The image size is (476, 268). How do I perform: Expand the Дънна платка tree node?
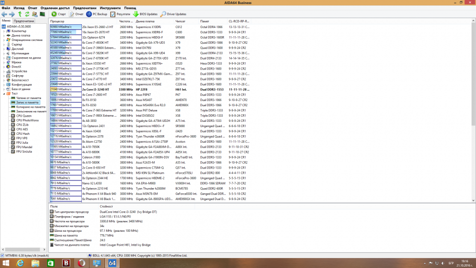pos(4,36)
